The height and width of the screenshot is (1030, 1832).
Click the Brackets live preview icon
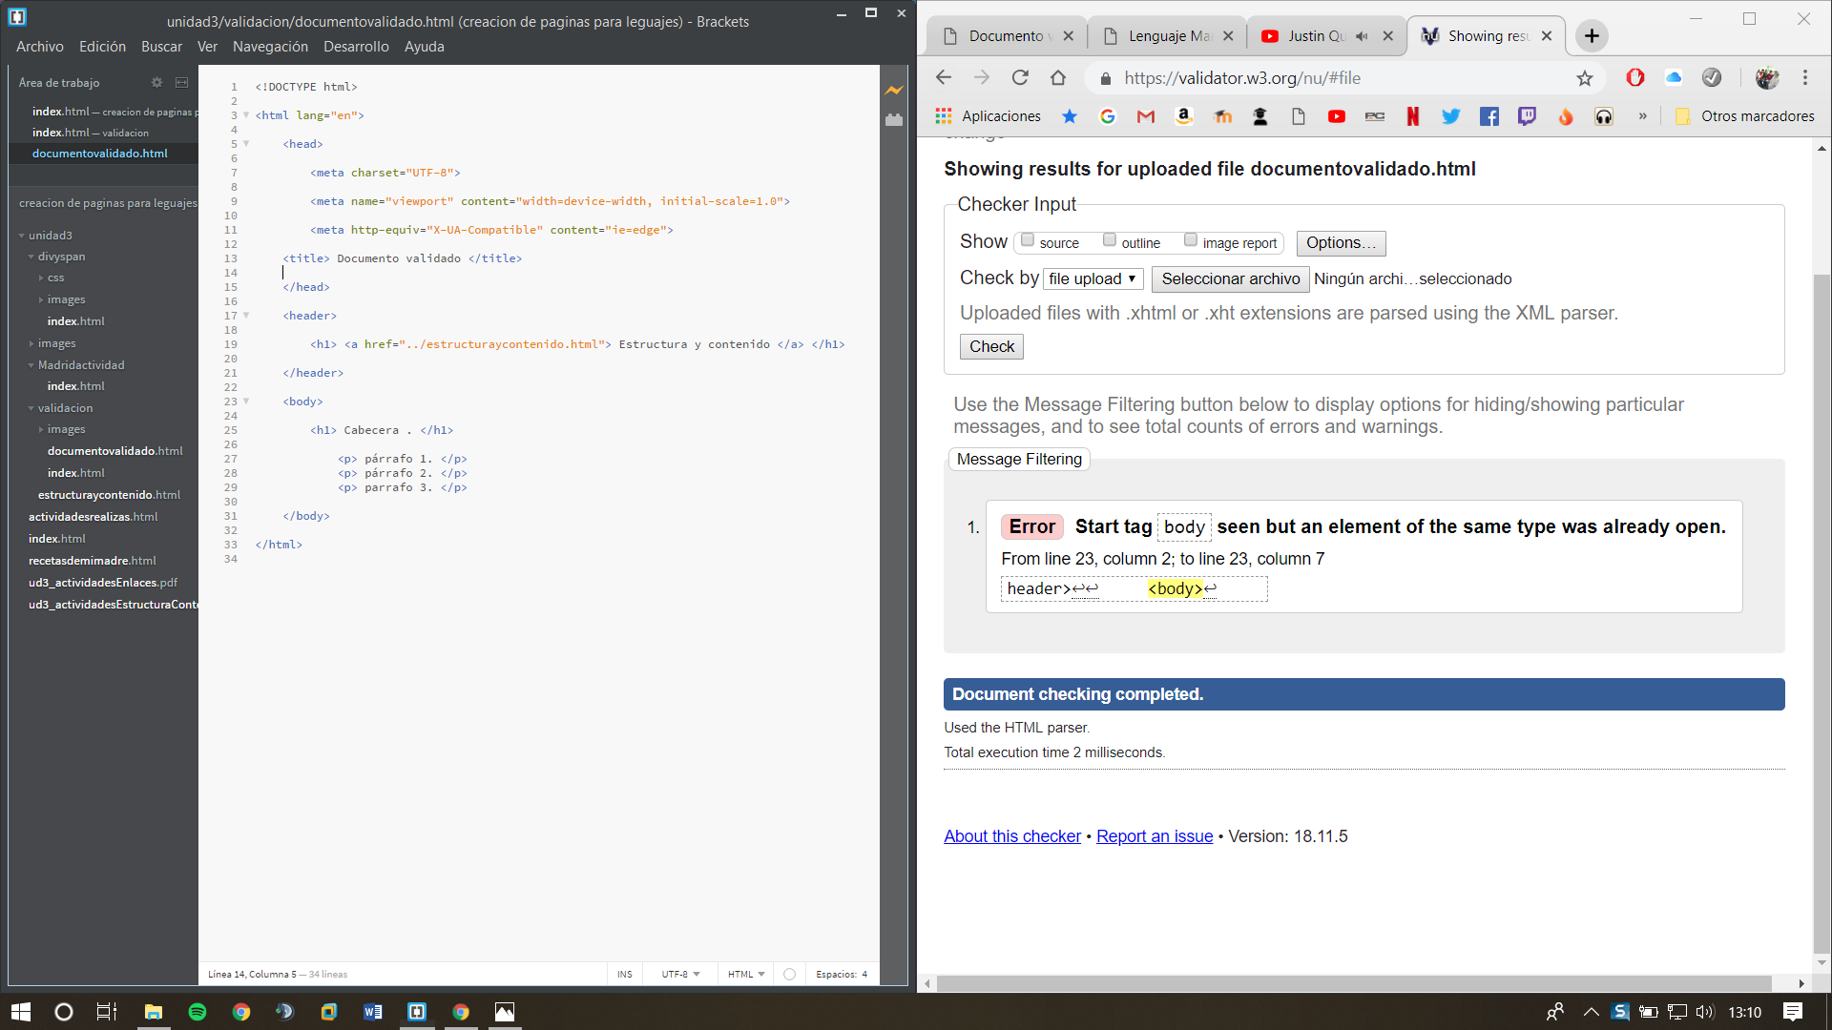click(897, 88)
